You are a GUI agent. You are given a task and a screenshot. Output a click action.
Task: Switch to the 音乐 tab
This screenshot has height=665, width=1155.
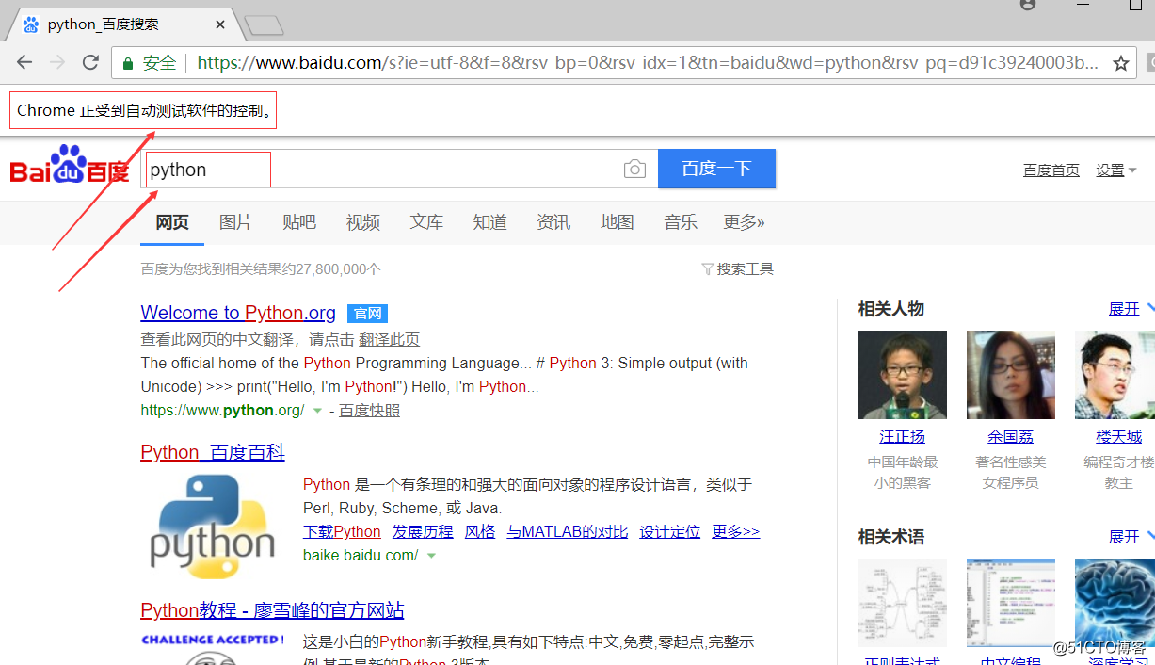pyautogui.click(x=681, y=222)
